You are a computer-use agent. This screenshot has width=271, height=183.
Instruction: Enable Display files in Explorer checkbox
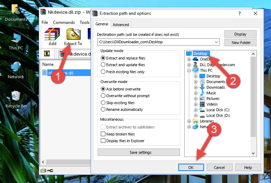coord(103,141)
